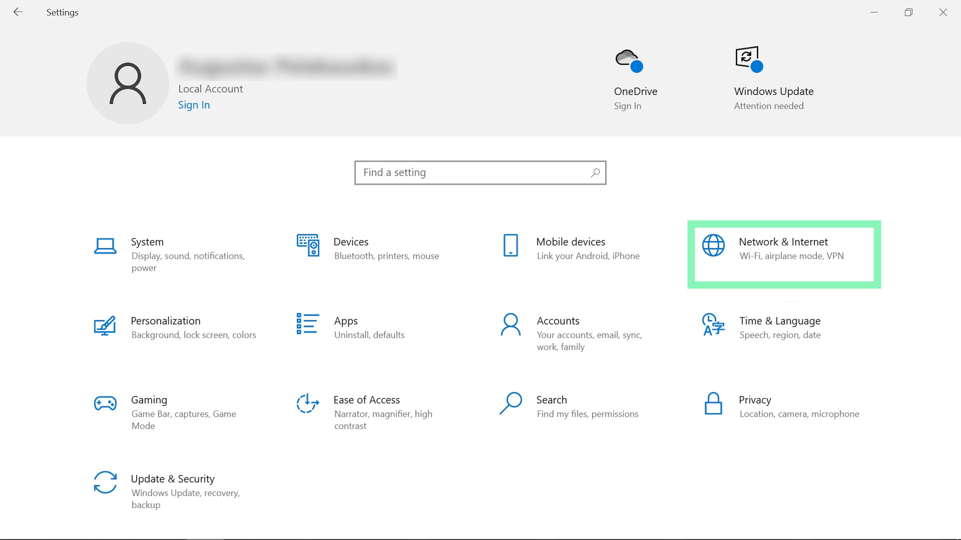Close the Settings window
The image size is (961, 540).
(943, 12)
